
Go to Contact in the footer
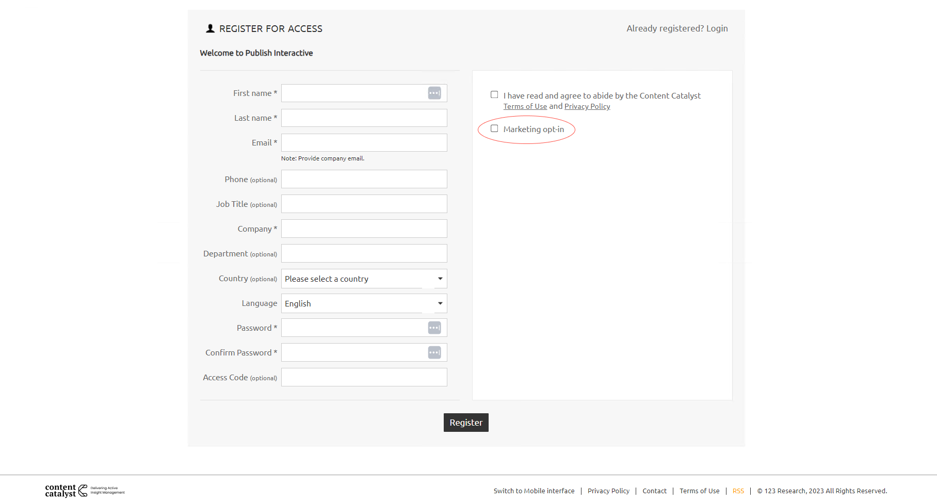click(654, 491)
